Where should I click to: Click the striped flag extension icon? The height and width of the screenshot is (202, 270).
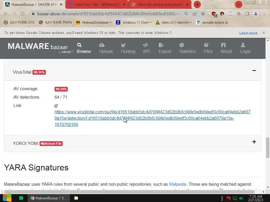(230, 14)
